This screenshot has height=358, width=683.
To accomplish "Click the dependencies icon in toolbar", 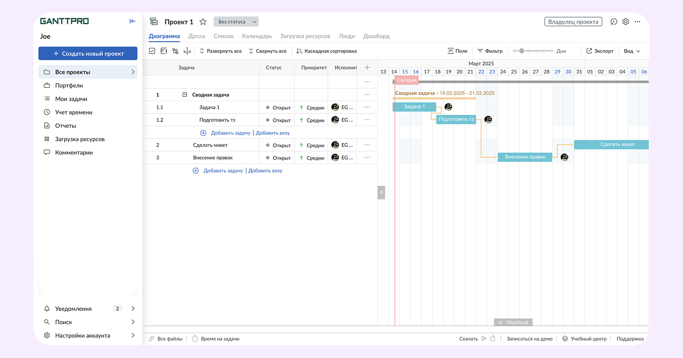I will (175, 51).
